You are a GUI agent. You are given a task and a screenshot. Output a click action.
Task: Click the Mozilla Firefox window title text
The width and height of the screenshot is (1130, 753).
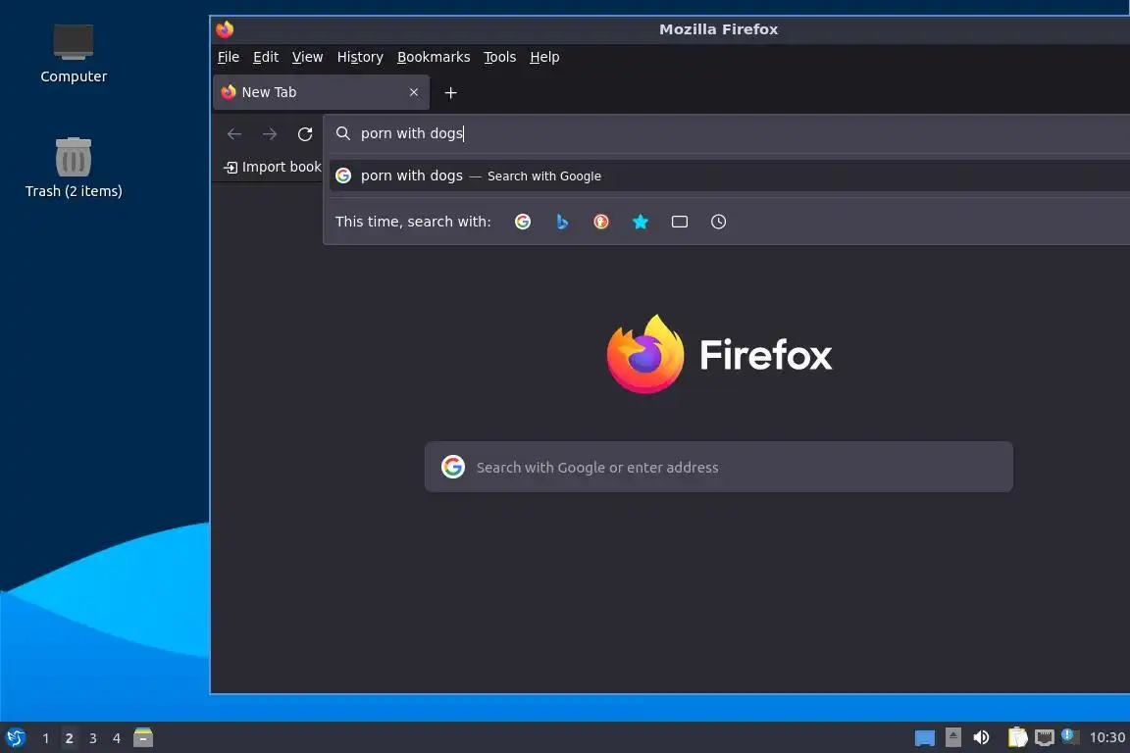[718, 29]
